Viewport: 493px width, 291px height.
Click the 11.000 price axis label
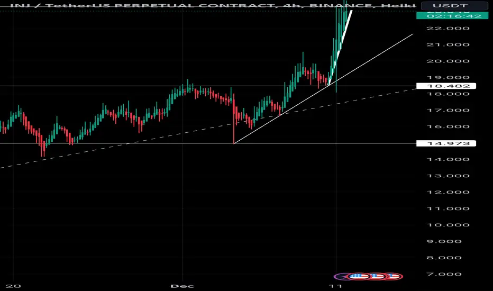[x=448, y=208]
